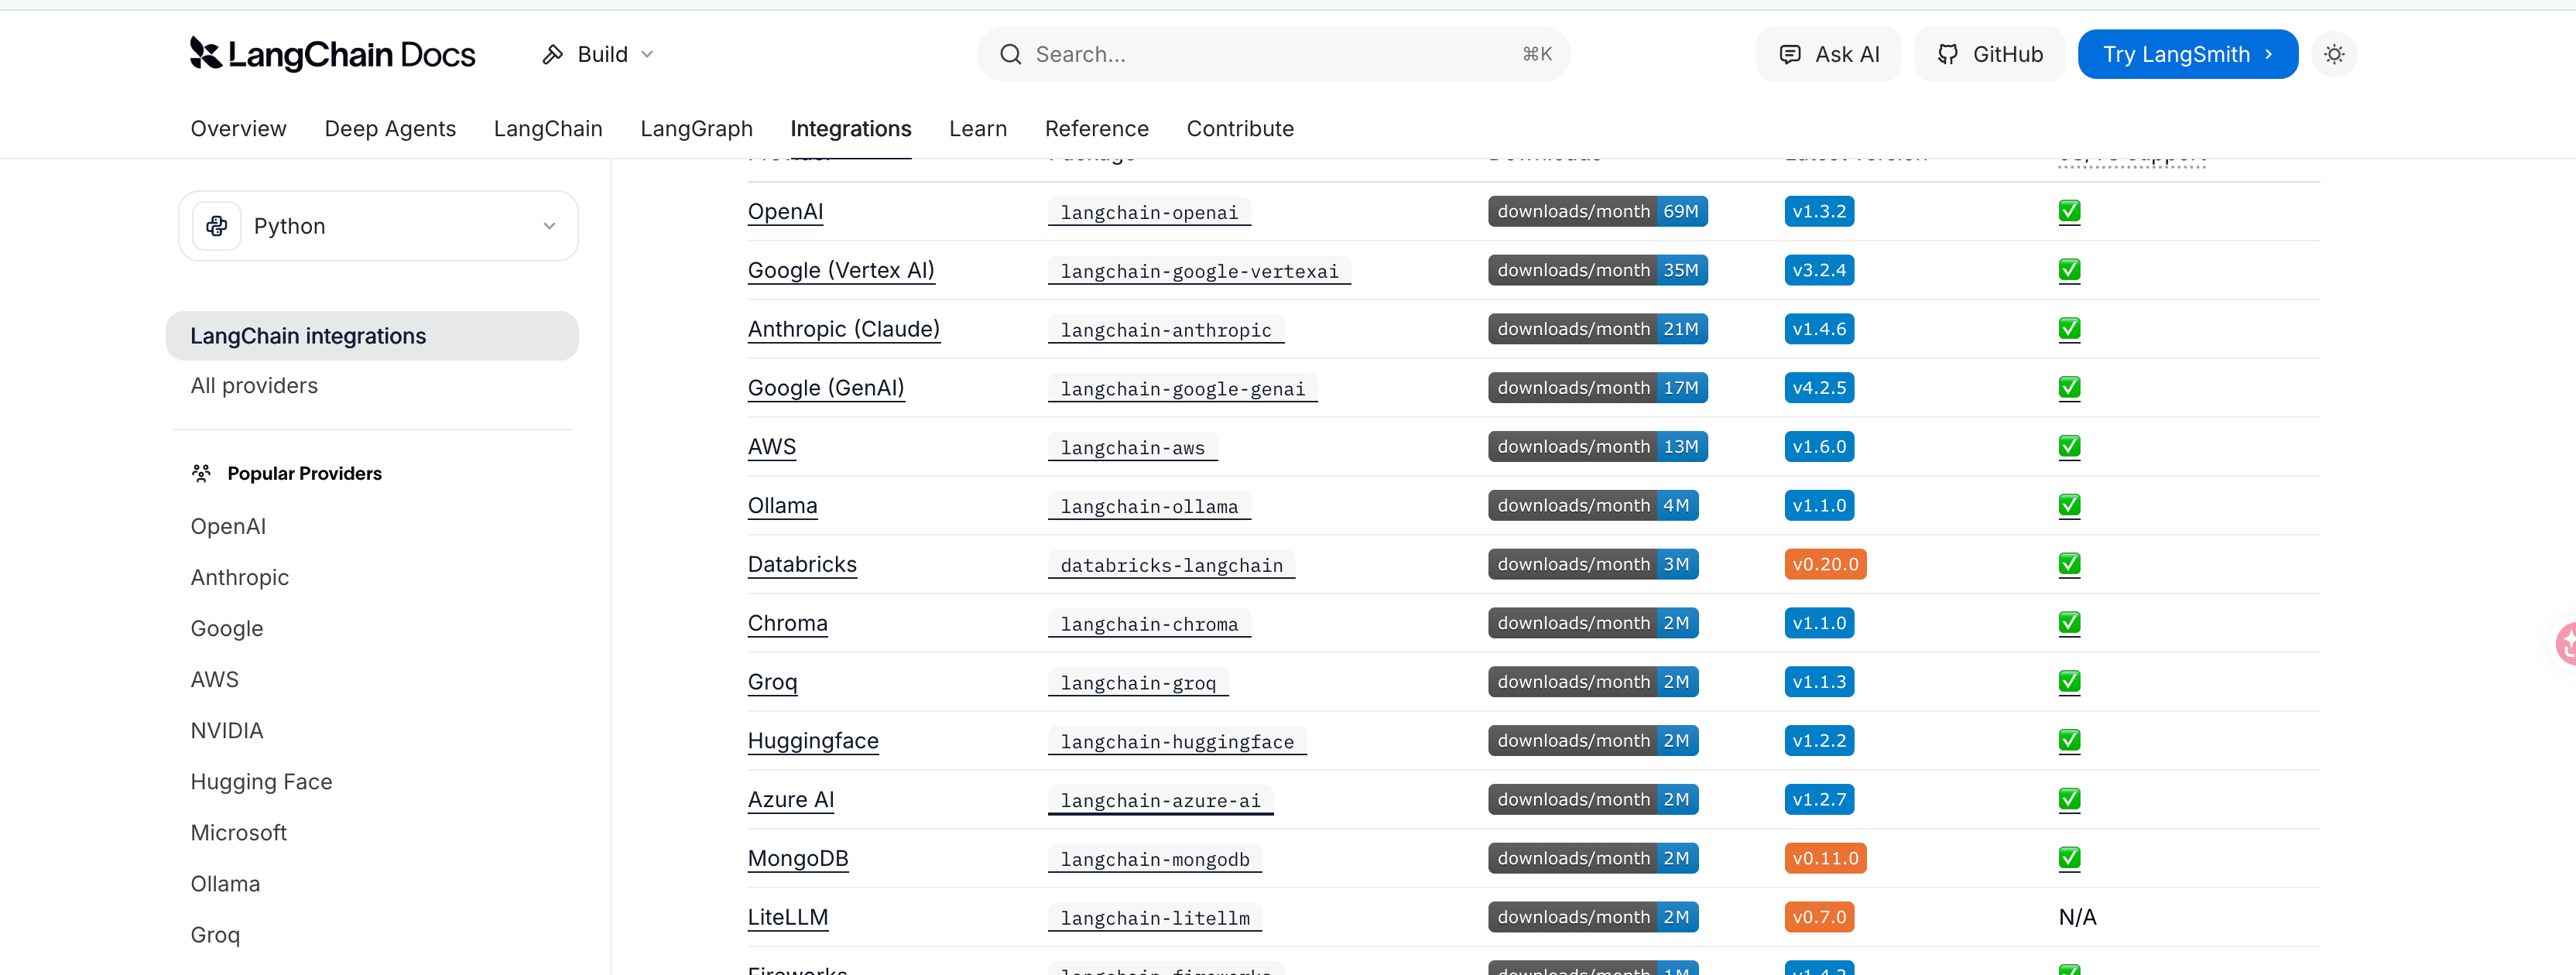Click the Try LangSmith button
This screenshot has width=2576, height=975.
point(2187,54)
